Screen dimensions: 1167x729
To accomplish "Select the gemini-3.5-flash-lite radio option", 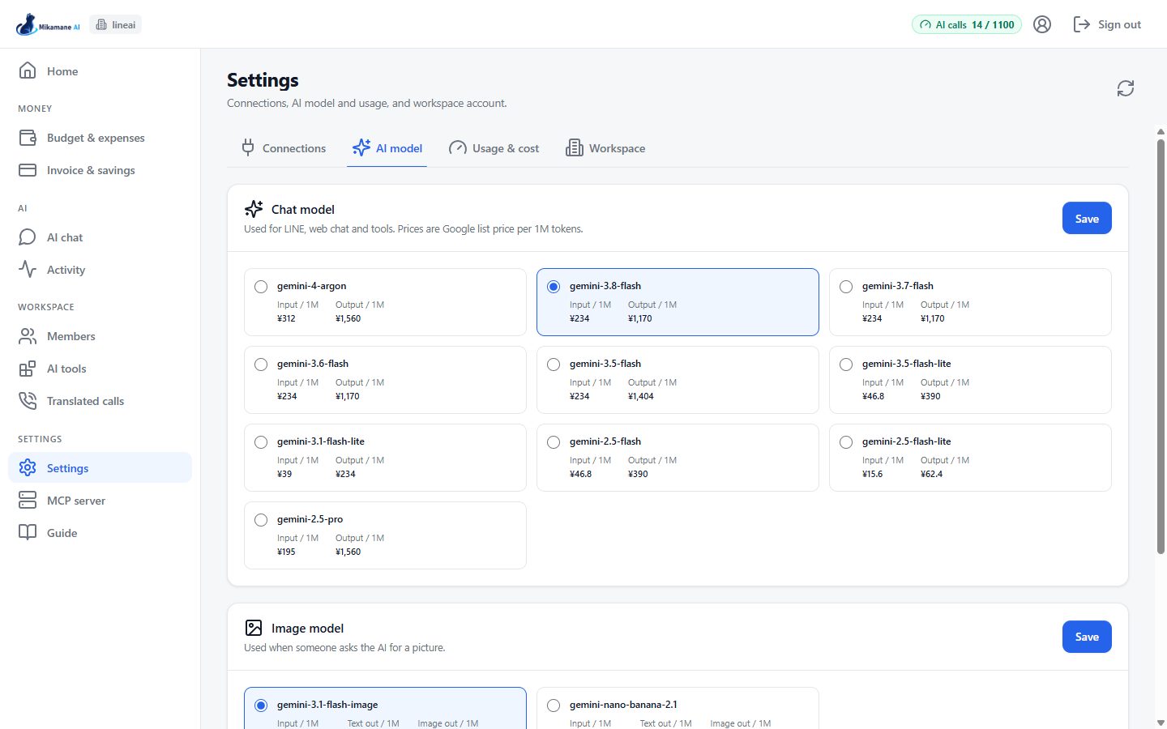I will [x=846, y=364].
